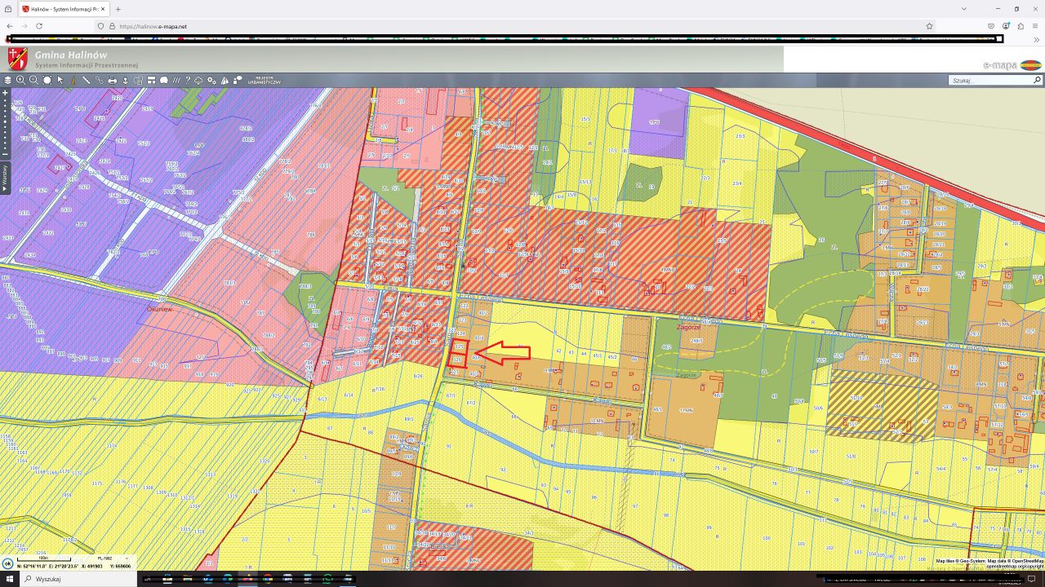Viewport: 1045px width, 587px height.
Task: Select the zoom in magnifier tool
Action: pos(21,81)
